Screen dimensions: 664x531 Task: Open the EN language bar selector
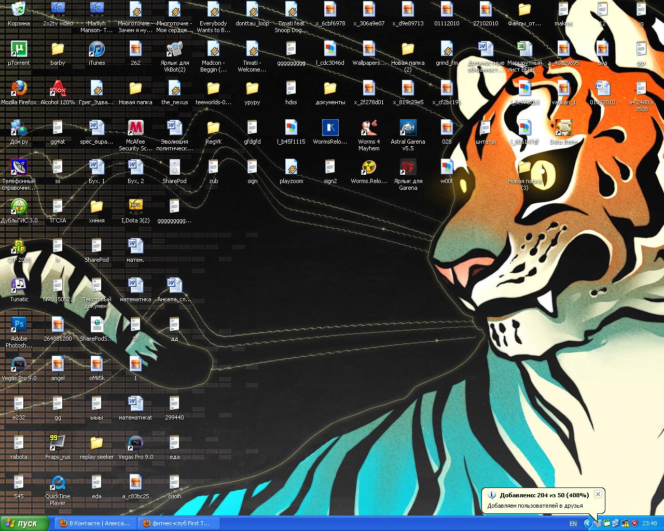573,523
